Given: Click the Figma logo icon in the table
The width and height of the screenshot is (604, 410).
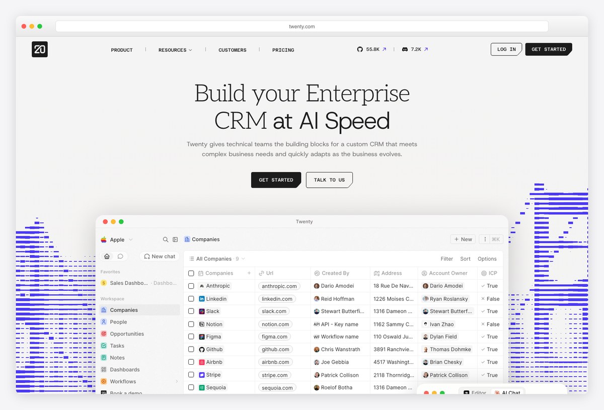Looking at the screenshot, I should click(202, 337).
